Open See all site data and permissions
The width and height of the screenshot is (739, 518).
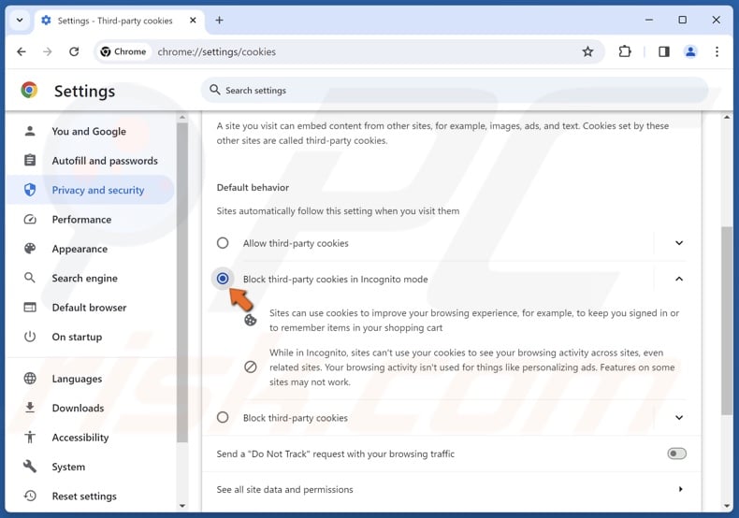[x=451, y=489]
